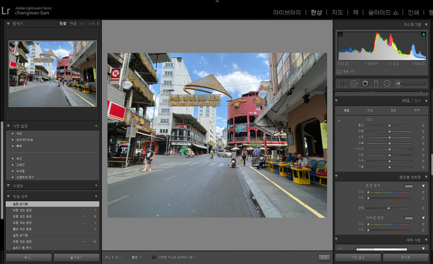Click the 완료 button in toolbar

pos(324,257)
